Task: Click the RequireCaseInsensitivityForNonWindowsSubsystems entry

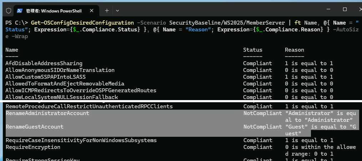Action: pyautogui.click(x=81, y=140)
